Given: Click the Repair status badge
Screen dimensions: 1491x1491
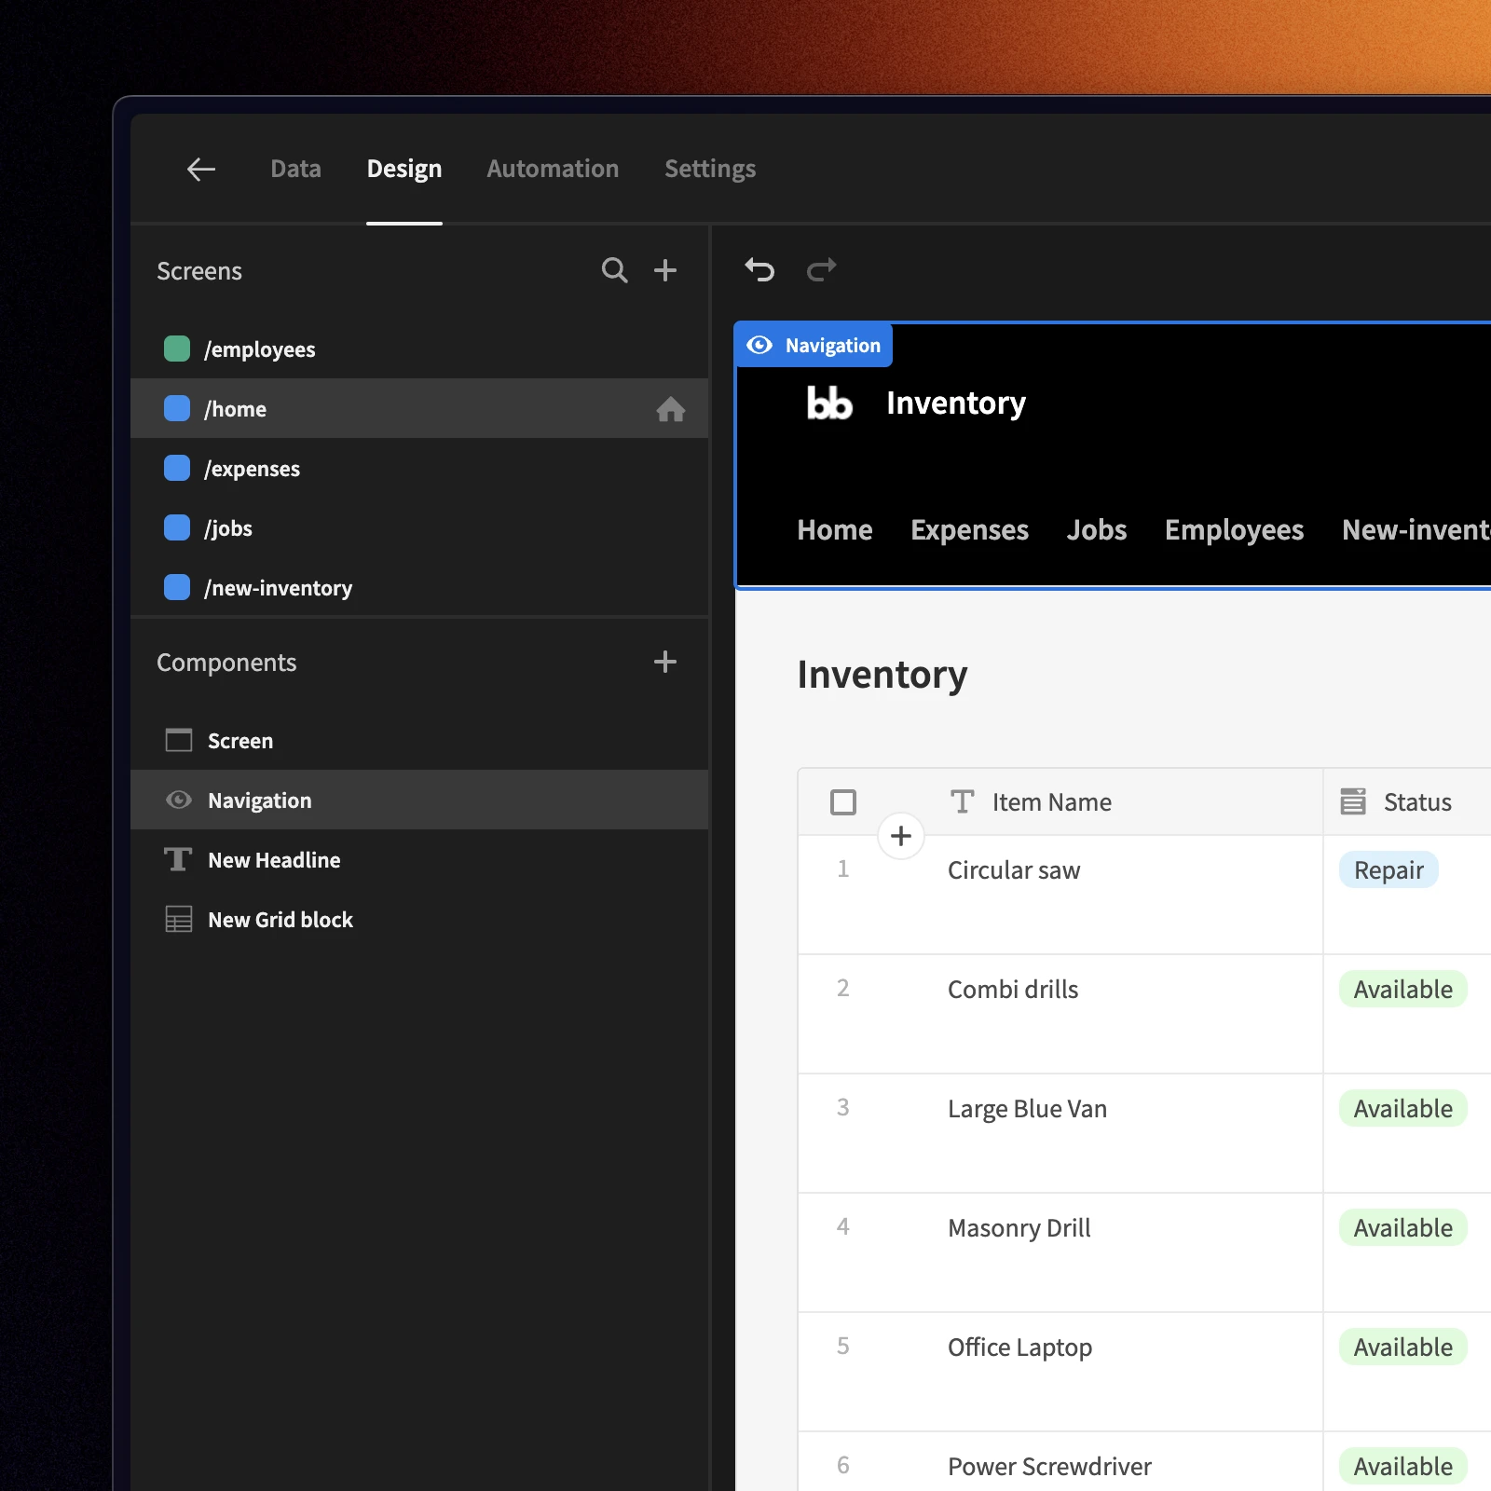Looking at the screenshot, I should [1388, 870].
